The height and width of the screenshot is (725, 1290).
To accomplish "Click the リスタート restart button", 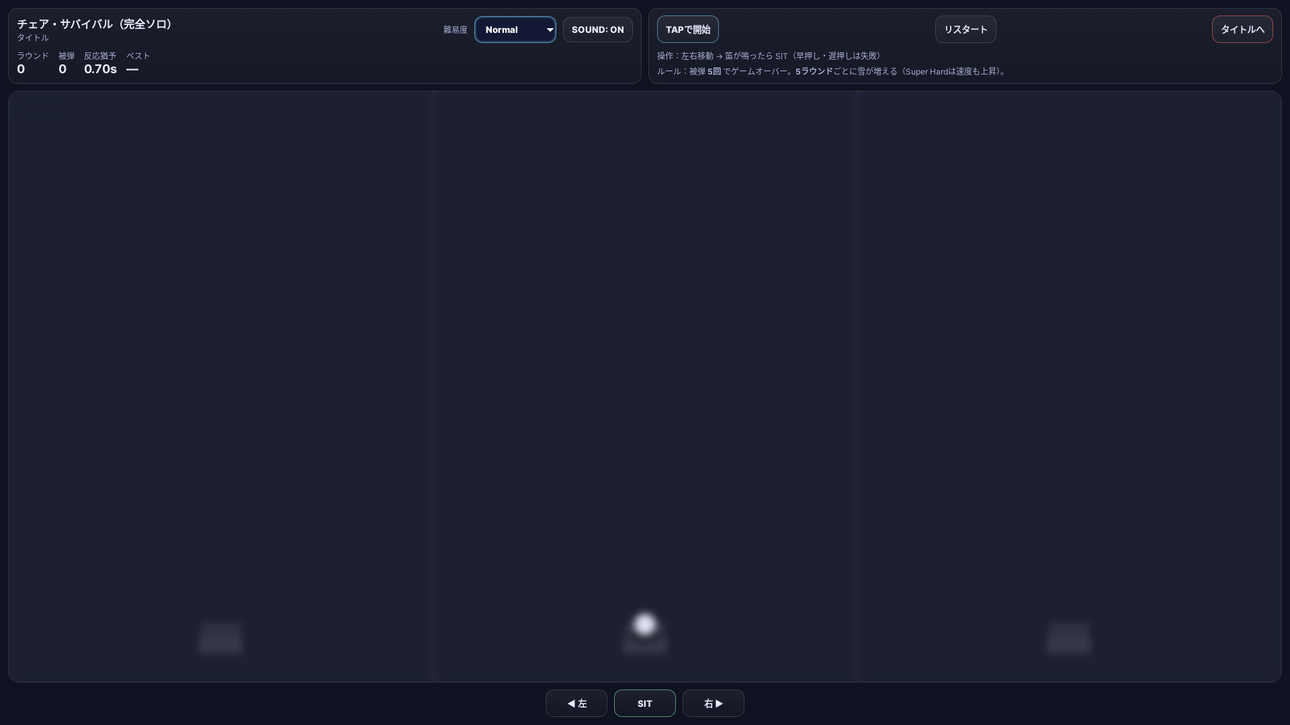I will (965, 30).
